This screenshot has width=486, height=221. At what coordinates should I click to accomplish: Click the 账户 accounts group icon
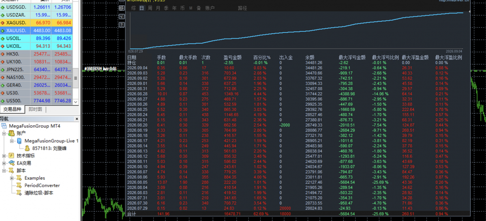coord(11,133)
